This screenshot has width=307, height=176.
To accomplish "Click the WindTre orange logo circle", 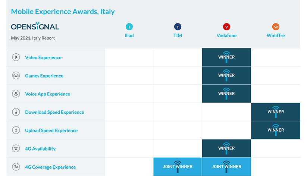I will point(276,27).
